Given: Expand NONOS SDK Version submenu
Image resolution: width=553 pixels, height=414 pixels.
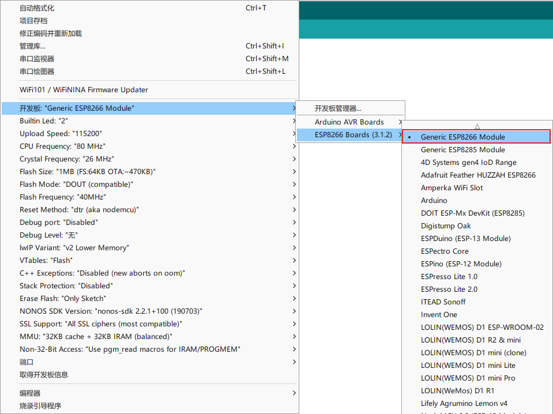Looking at the screenshot, I should point(150,311).
